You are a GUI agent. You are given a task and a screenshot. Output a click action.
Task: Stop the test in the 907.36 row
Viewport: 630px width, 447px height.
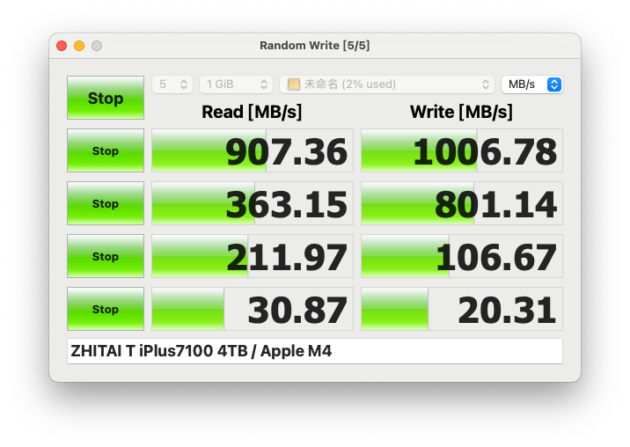tap(106, 150)
